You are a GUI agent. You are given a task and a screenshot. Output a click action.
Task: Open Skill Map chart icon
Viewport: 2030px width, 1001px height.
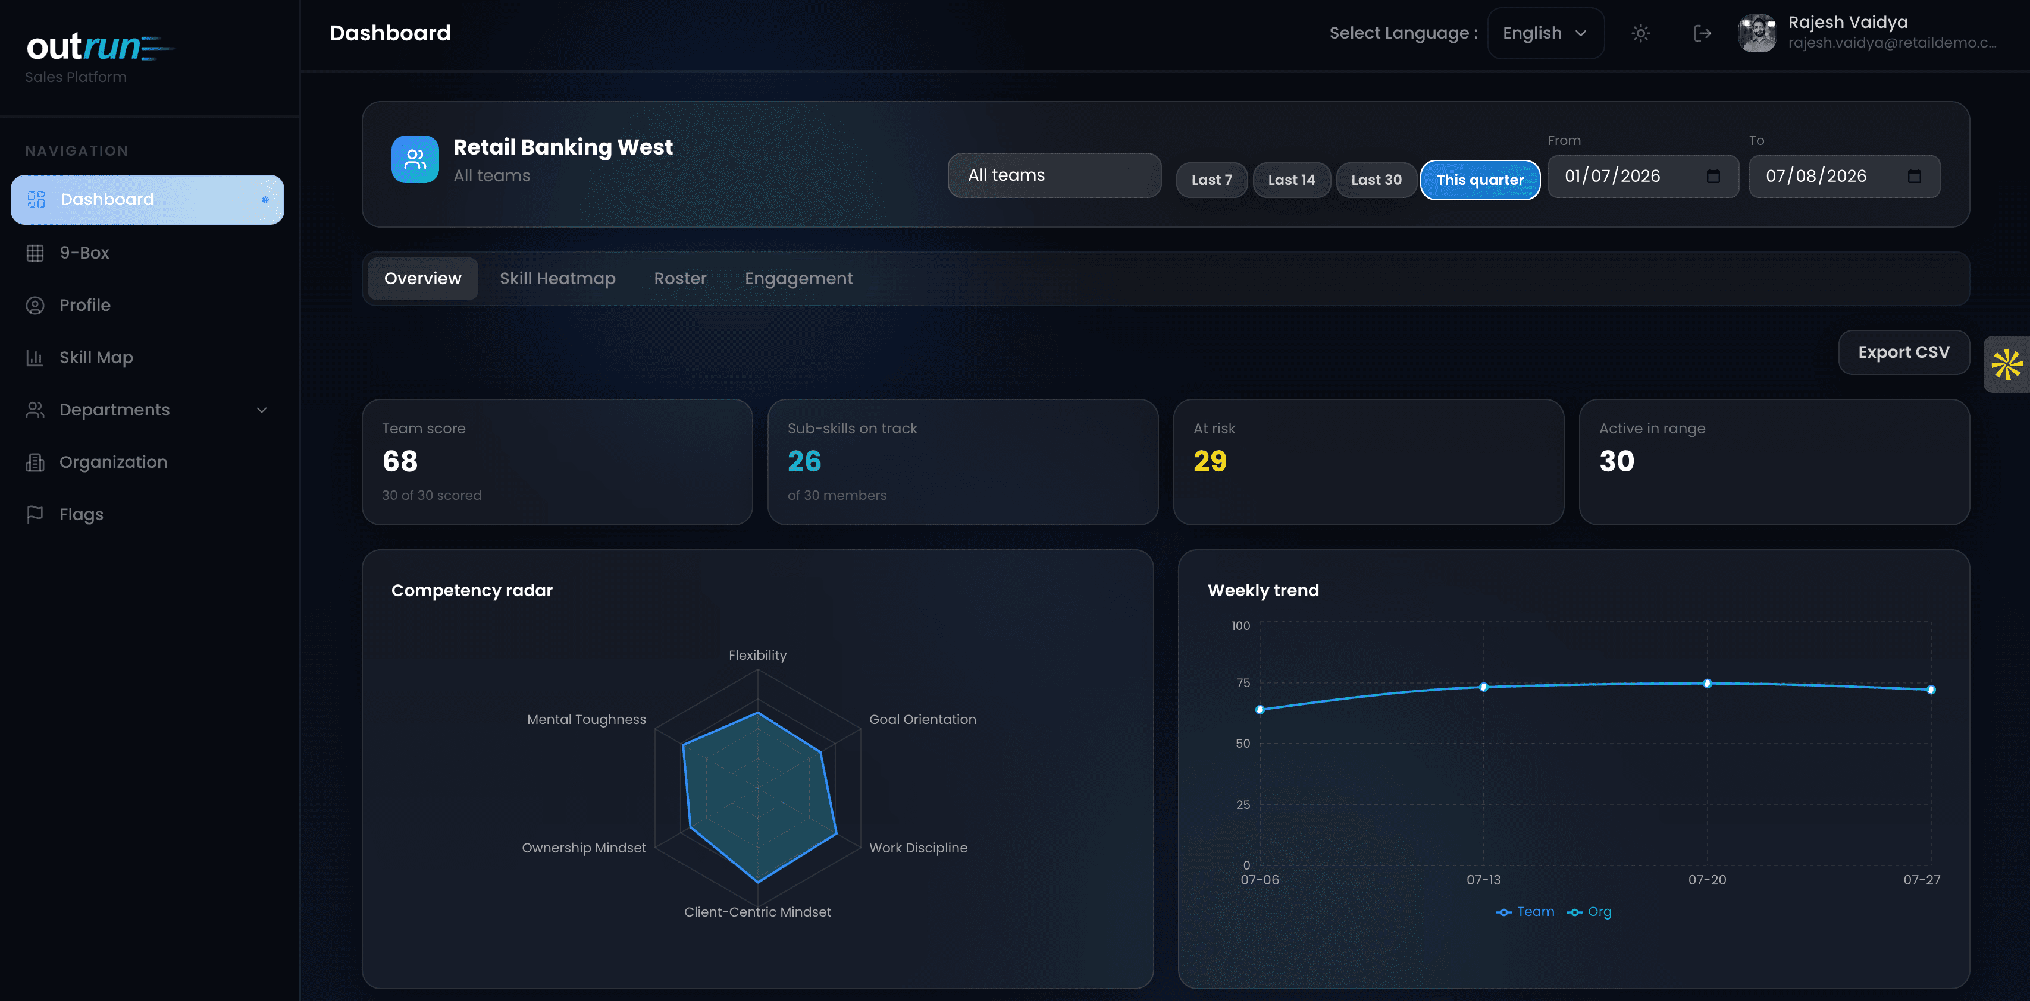pos(35,358)
